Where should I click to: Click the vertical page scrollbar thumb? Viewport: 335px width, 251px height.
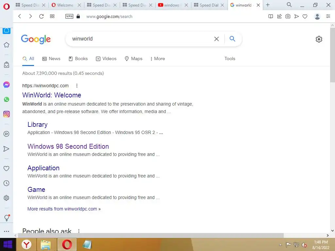pyautogui.click(x=332, y=55)
